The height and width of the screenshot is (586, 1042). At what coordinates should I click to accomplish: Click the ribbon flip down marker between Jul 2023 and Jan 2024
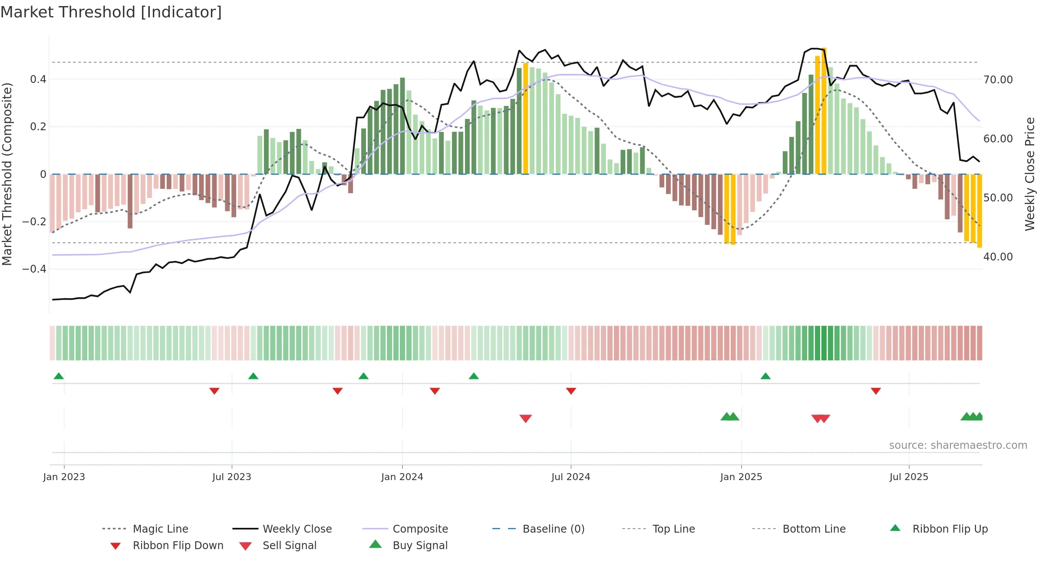coord(337,391)
